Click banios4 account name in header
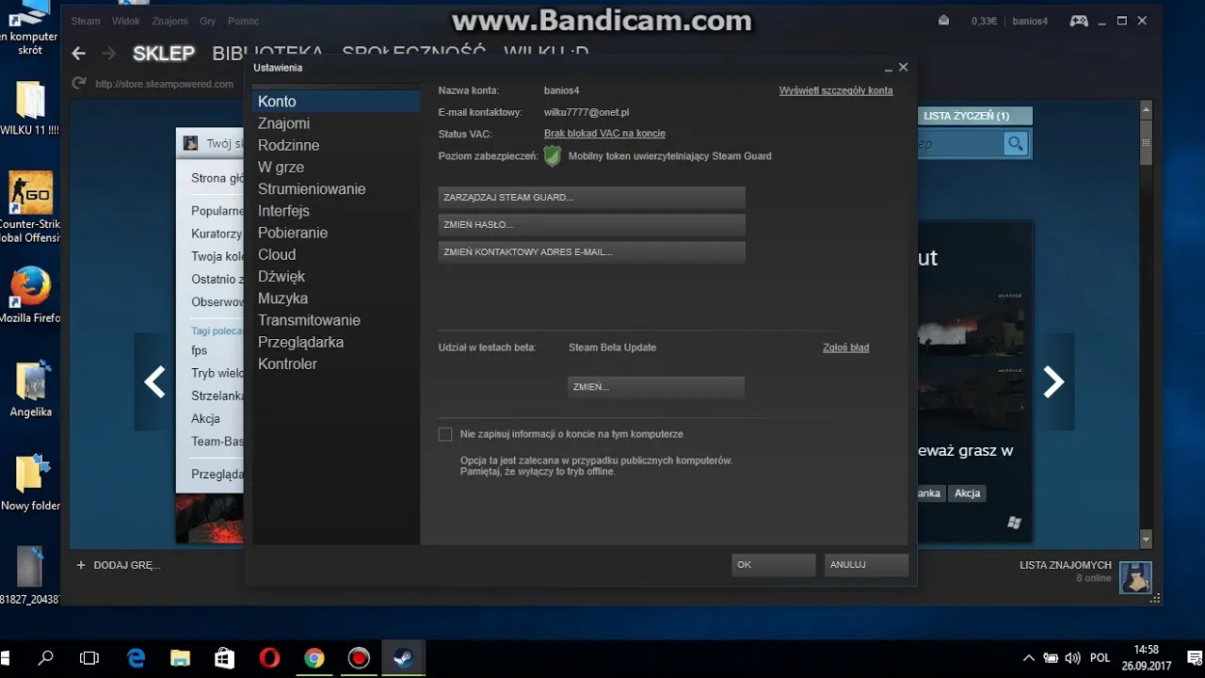 pos(1030,21)
